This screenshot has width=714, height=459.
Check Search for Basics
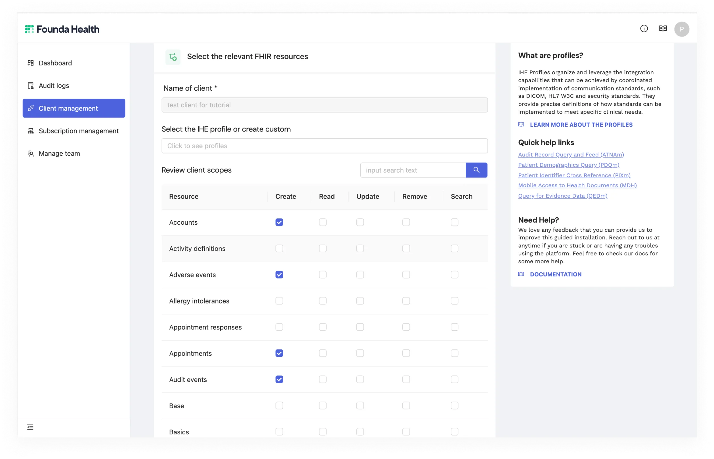[454, 432]
